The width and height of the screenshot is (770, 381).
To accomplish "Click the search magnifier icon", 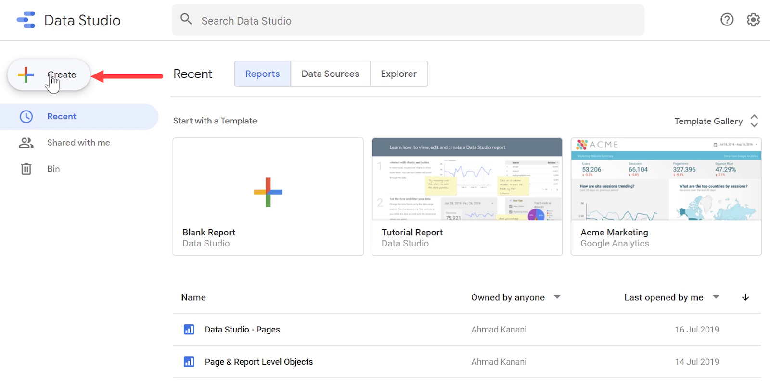I will click(186, 19).
